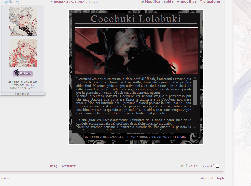Image resolution: width=251 pixels, height=186 pixels.
Task: Open the top user avatar image
Action: click(23, 21)
